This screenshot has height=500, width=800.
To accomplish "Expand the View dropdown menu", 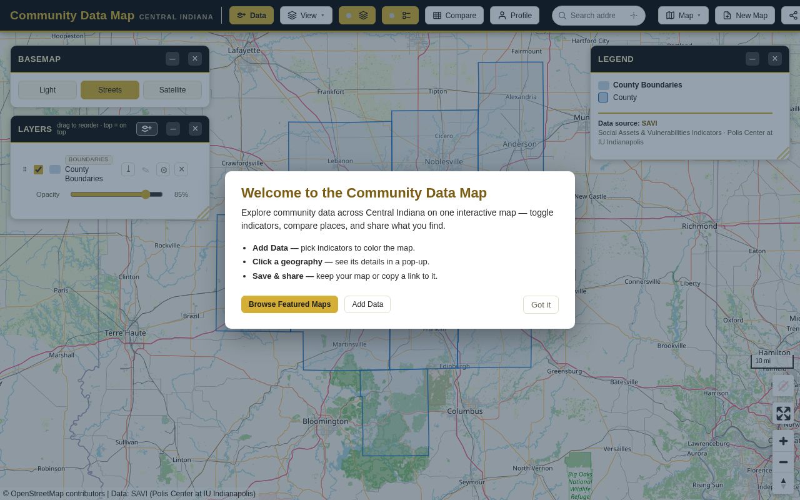I will pos(306,16).
